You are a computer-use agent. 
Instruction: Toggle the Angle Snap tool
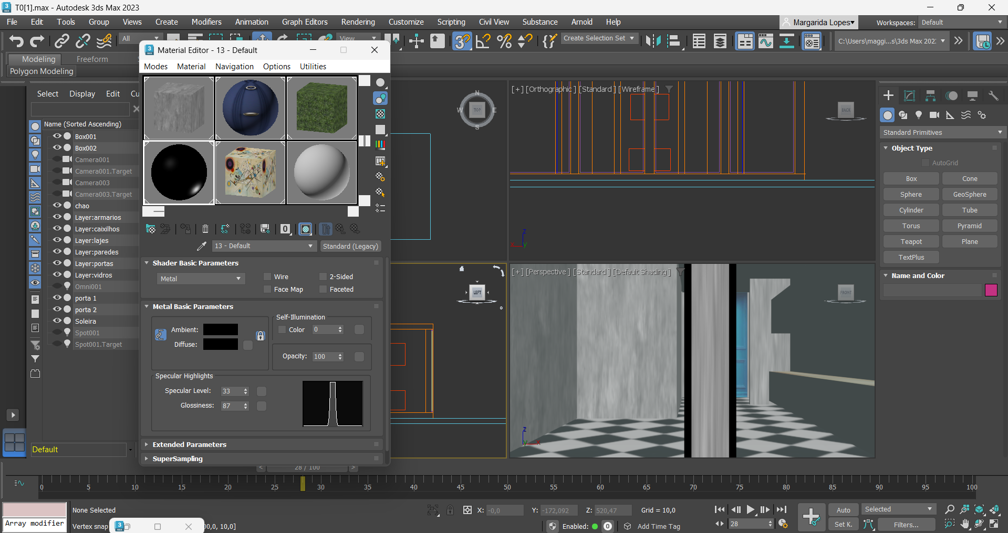coord(483,41)
